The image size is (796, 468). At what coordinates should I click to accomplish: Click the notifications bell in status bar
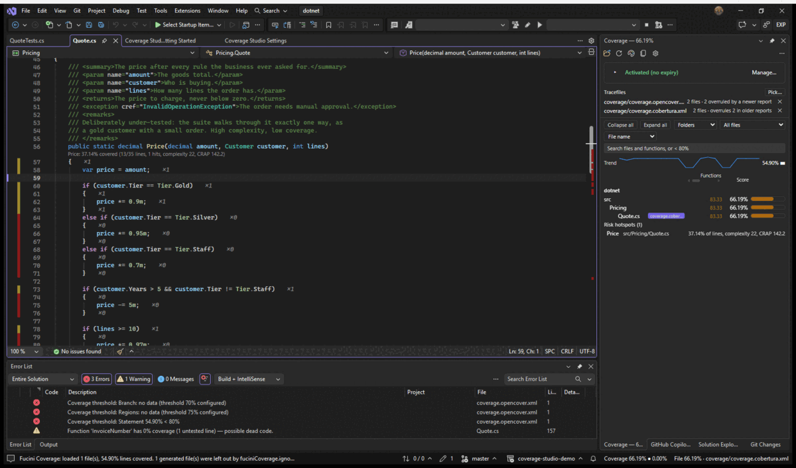pyautogui.click(x=593, y=459)
